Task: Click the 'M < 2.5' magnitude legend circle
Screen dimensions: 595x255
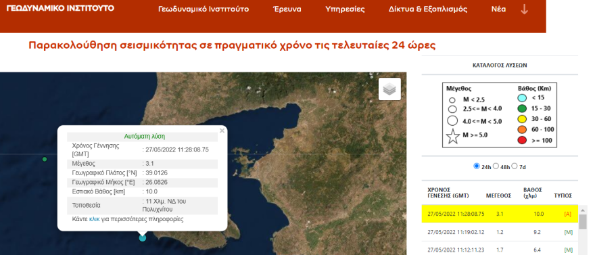Action: click(x=452, y=100)
